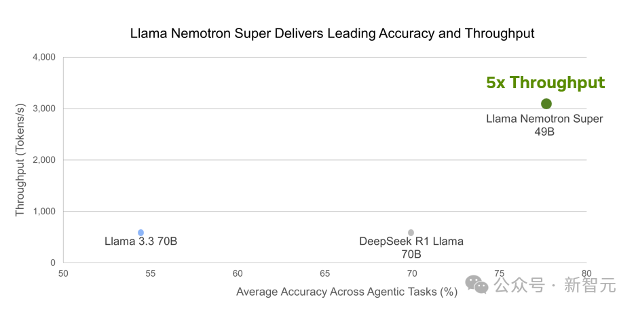Click the Throughput (Tokens/s) y-axis title
The height and width of the screenshot is (310, 636).
pyautogui.click(x=20, y=160)
